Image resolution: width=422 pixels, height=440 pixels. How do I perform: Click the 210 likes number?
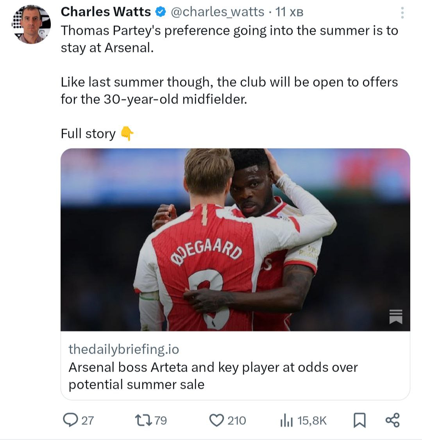[x=237, y=420]
